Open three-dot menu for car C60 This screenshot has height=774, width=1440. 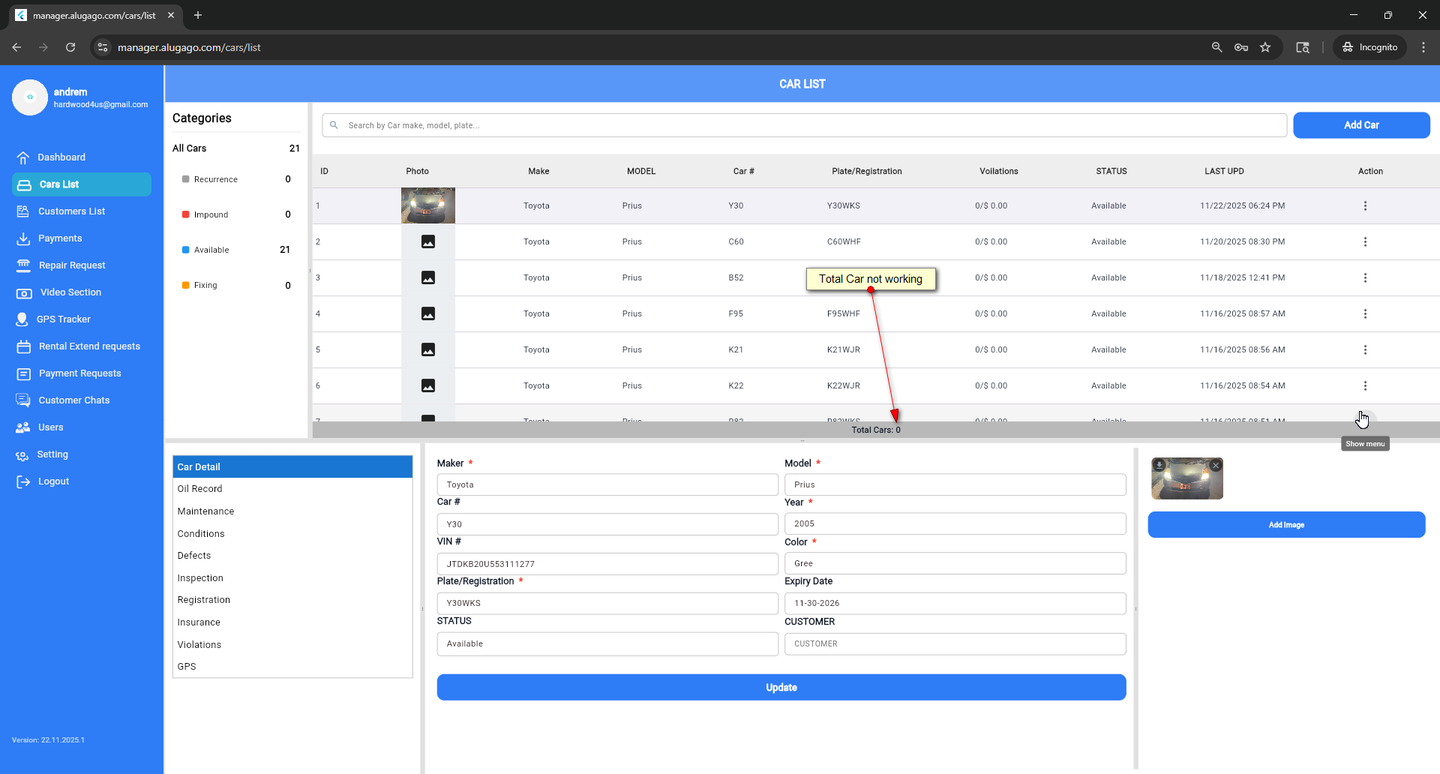pos(1365,242)
